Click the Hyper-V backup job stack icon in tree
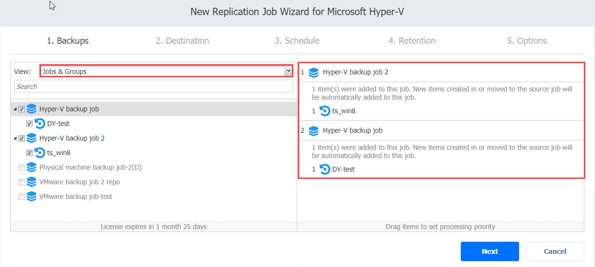The width and height of the screenshot is (595, 267). (x=32, y=109)
